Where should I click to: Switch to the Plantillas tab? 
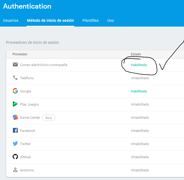91,20
